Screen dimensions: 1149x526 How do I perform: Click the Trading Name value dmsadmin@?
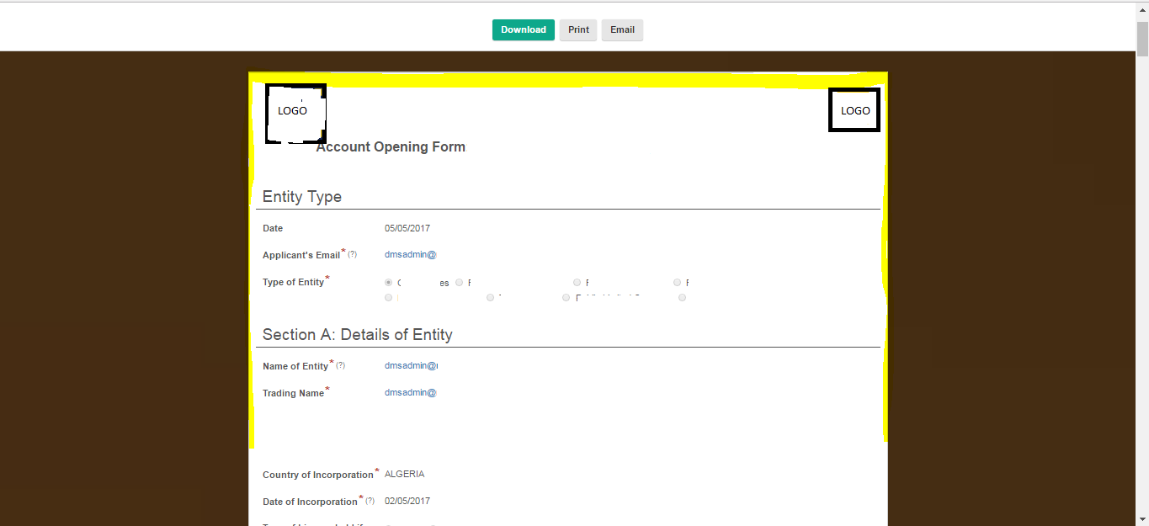coord(411,393)
